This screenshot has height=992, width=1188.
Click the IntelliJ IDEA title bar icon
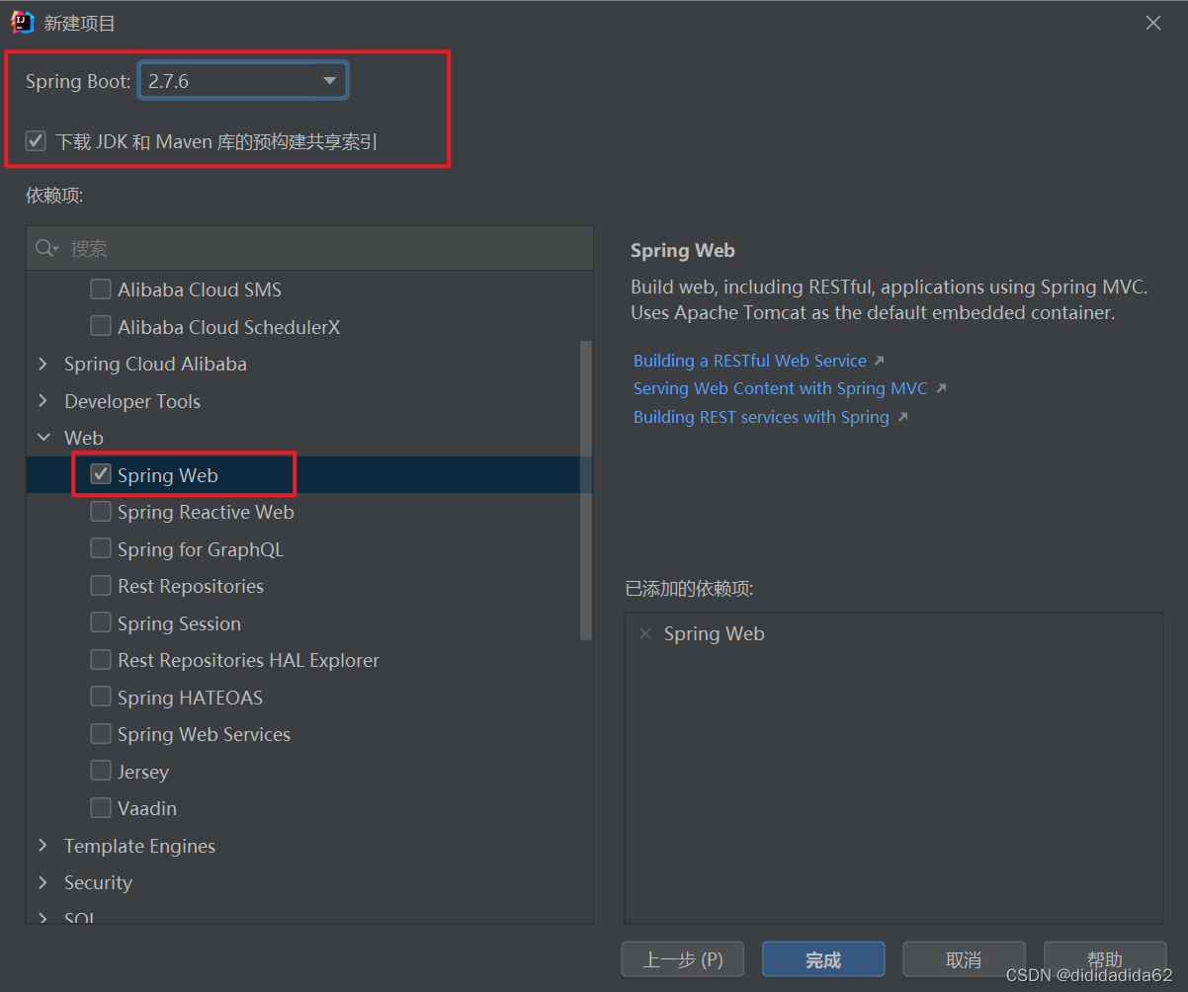click(23, 22)
